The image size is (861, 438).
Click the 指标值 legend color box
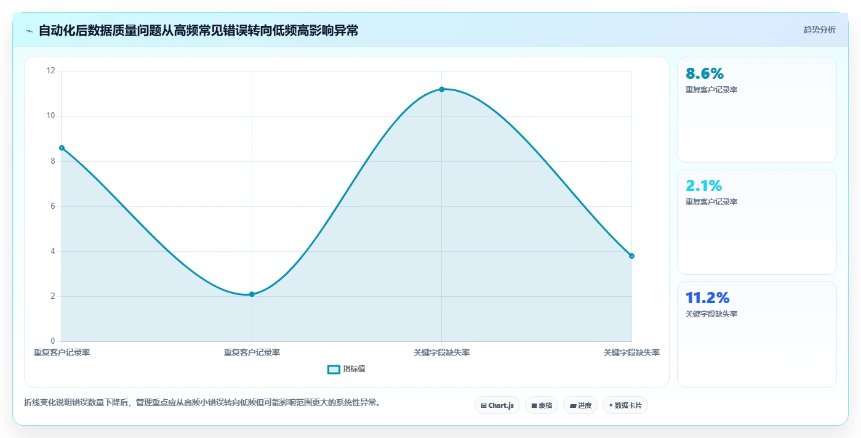pyautogui.click(x=334, y=369)
